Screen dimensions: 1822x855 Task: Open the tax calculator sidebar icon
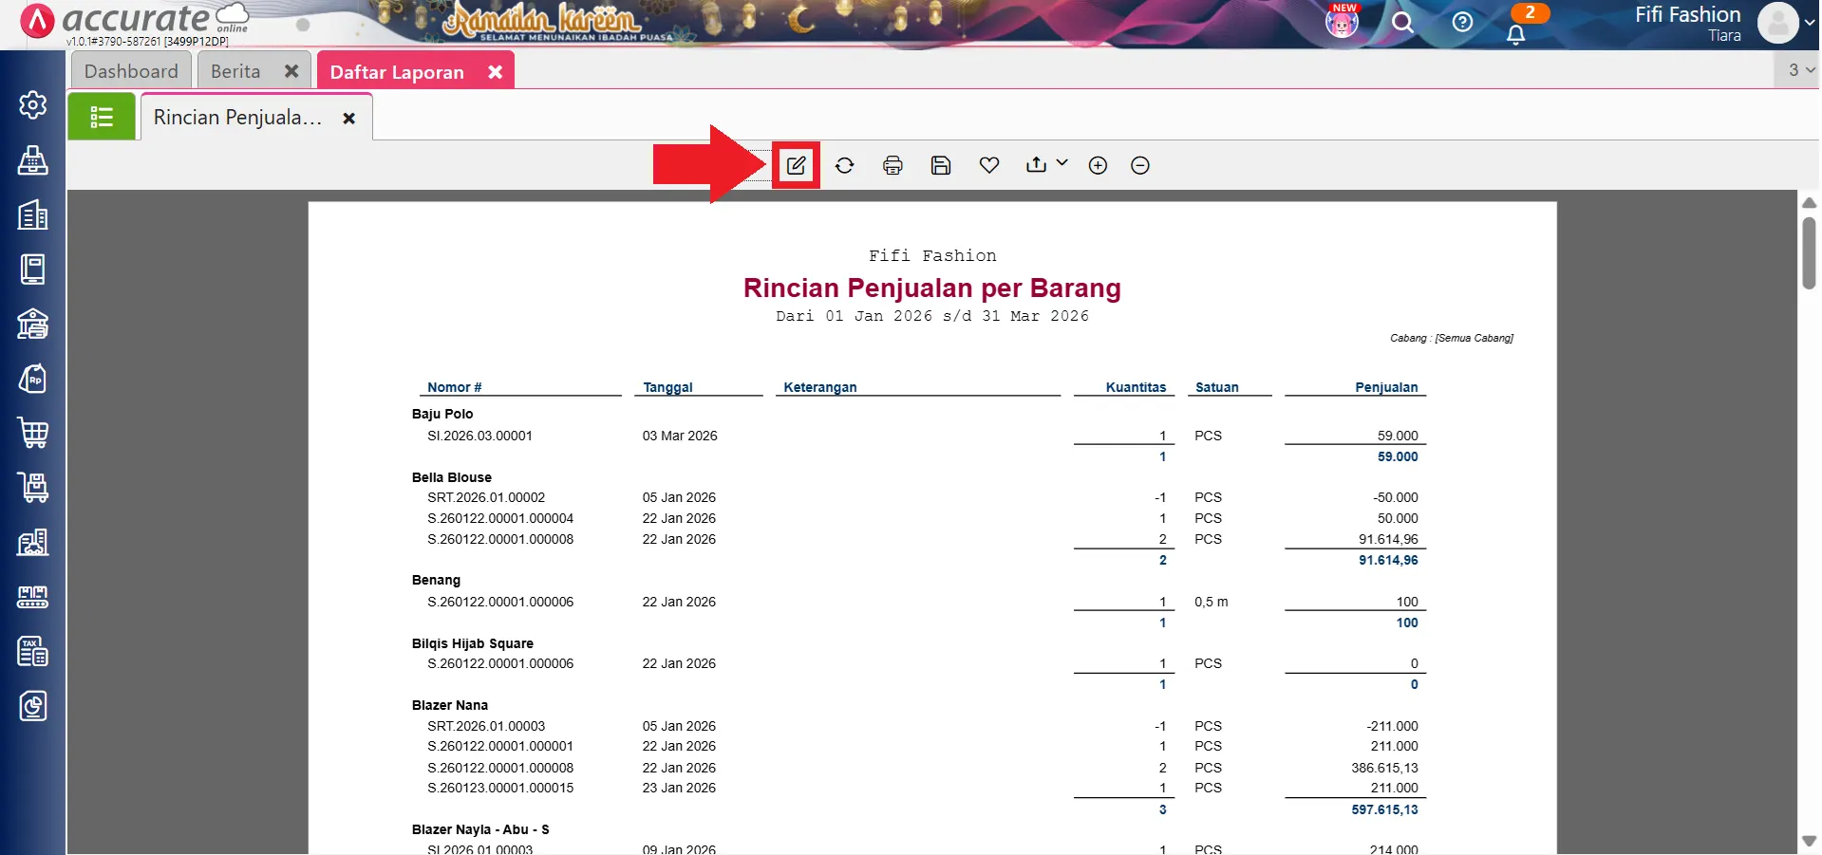pos(33,651)
